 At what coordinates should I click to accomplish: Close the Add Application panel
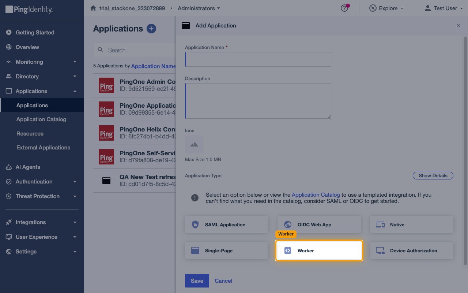[x=458, y=26]
